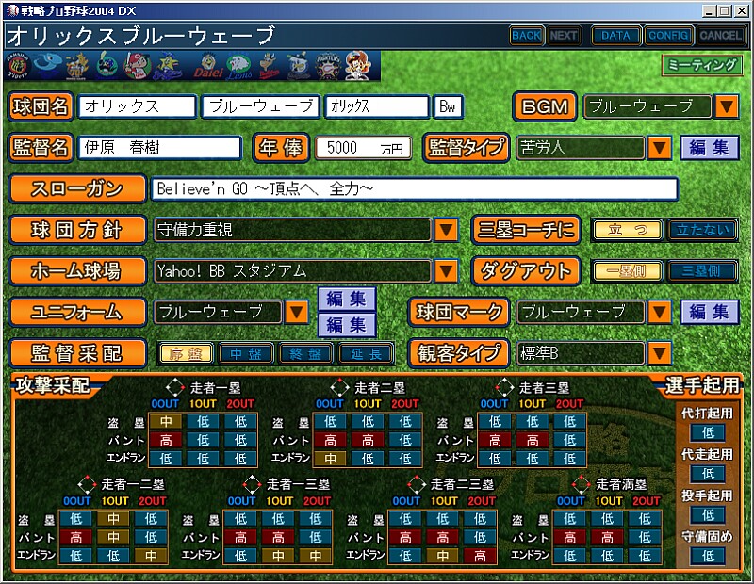The image size is (754, 584).
Task: Click the diamond icon beside 走者満塁
Action: pos(581,484)
